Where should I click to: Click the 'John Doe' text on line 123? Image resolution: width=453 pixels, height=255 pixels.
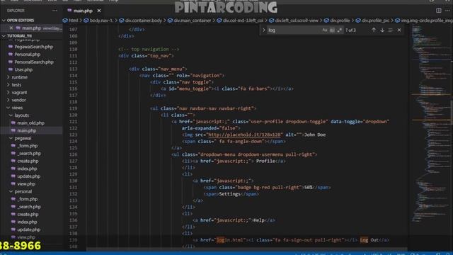pyautogui.click(x=315, y=135)
